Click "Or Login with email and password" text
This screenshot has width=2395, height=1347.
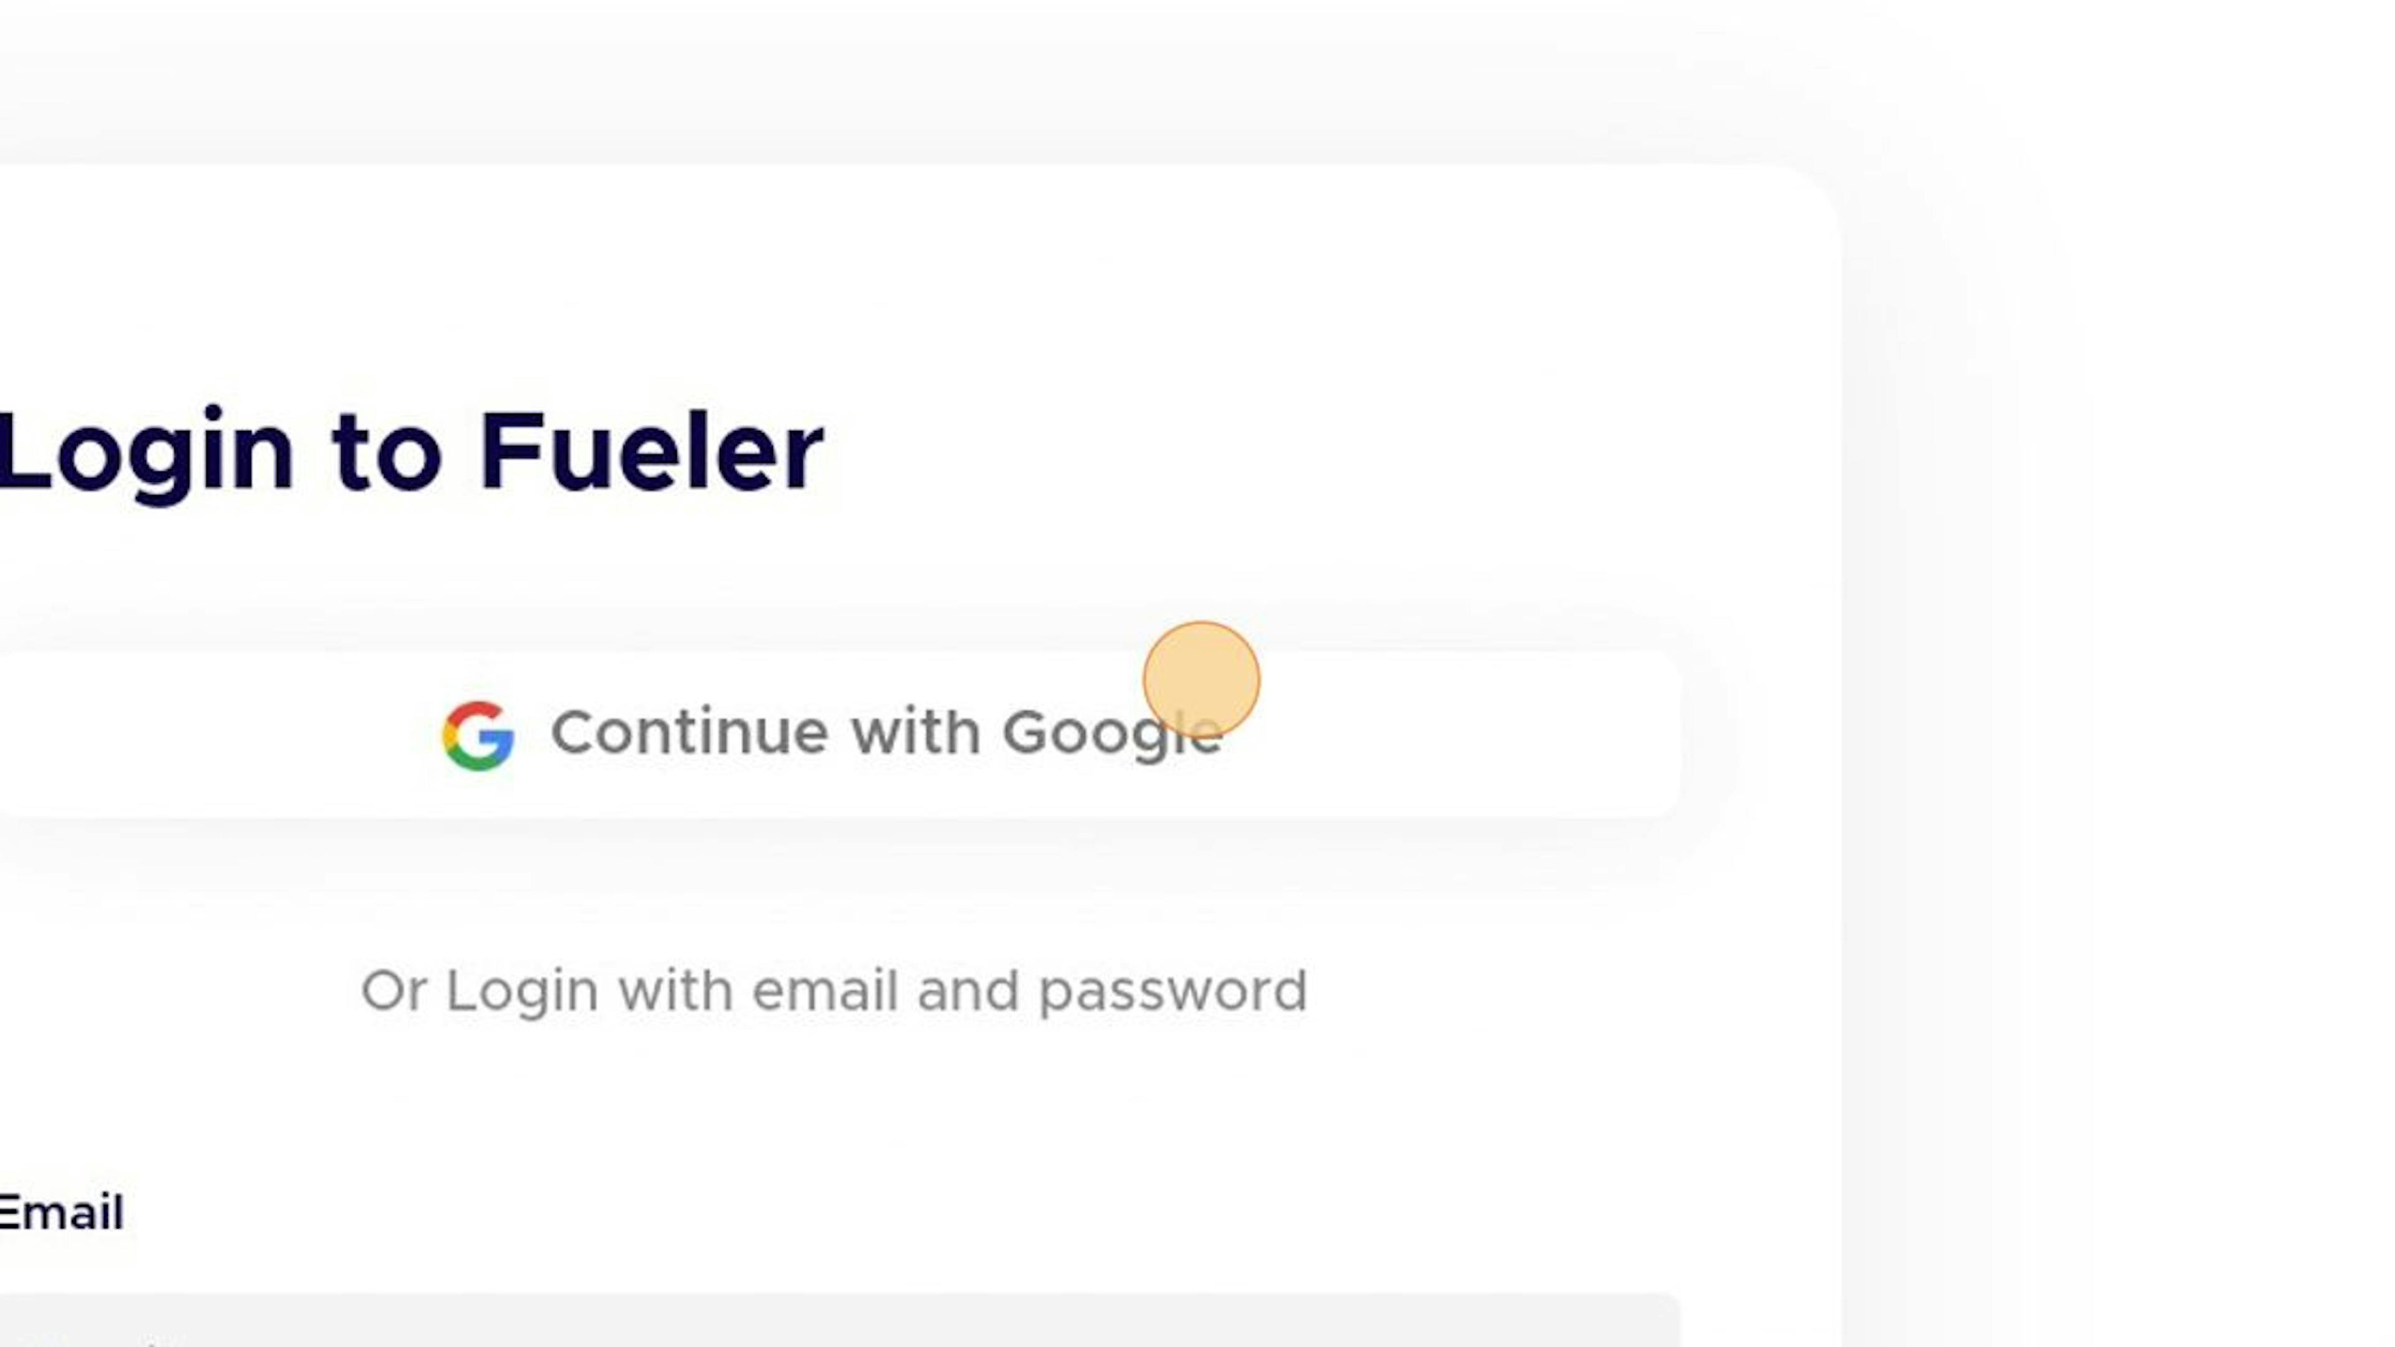coord(834,991)
